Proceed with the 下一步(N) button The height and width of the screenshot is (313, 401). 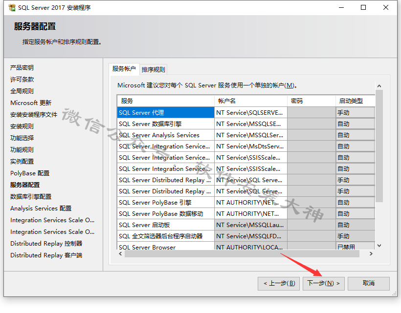(324, 283)
